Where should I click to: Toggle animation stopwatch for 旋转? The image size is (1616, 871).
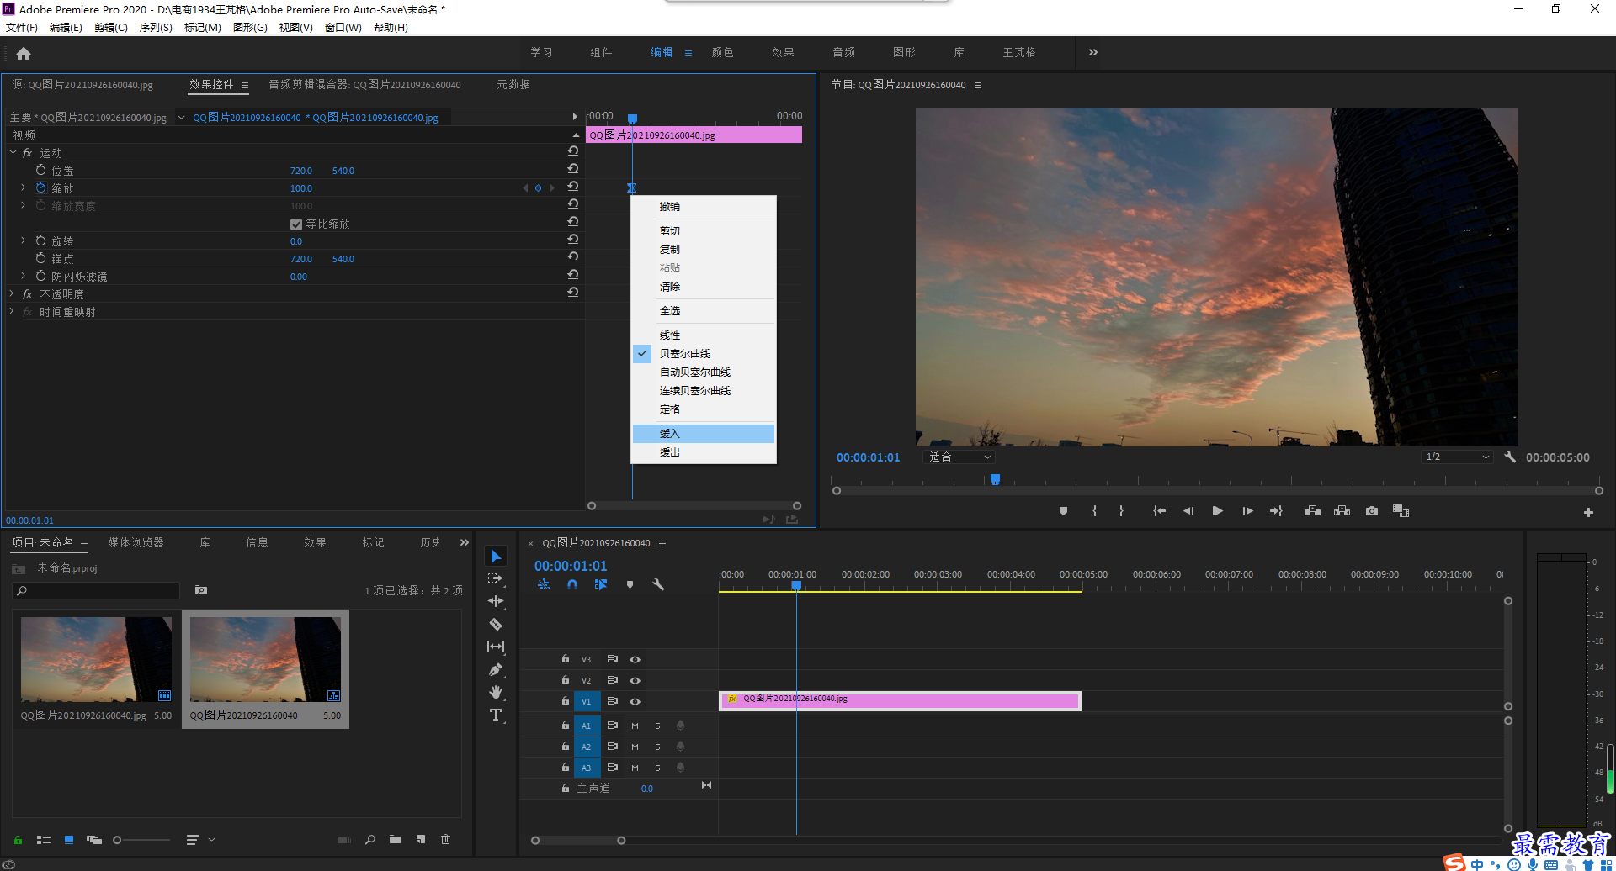point(40,240)
